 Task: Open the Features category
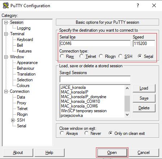[24, 51]
